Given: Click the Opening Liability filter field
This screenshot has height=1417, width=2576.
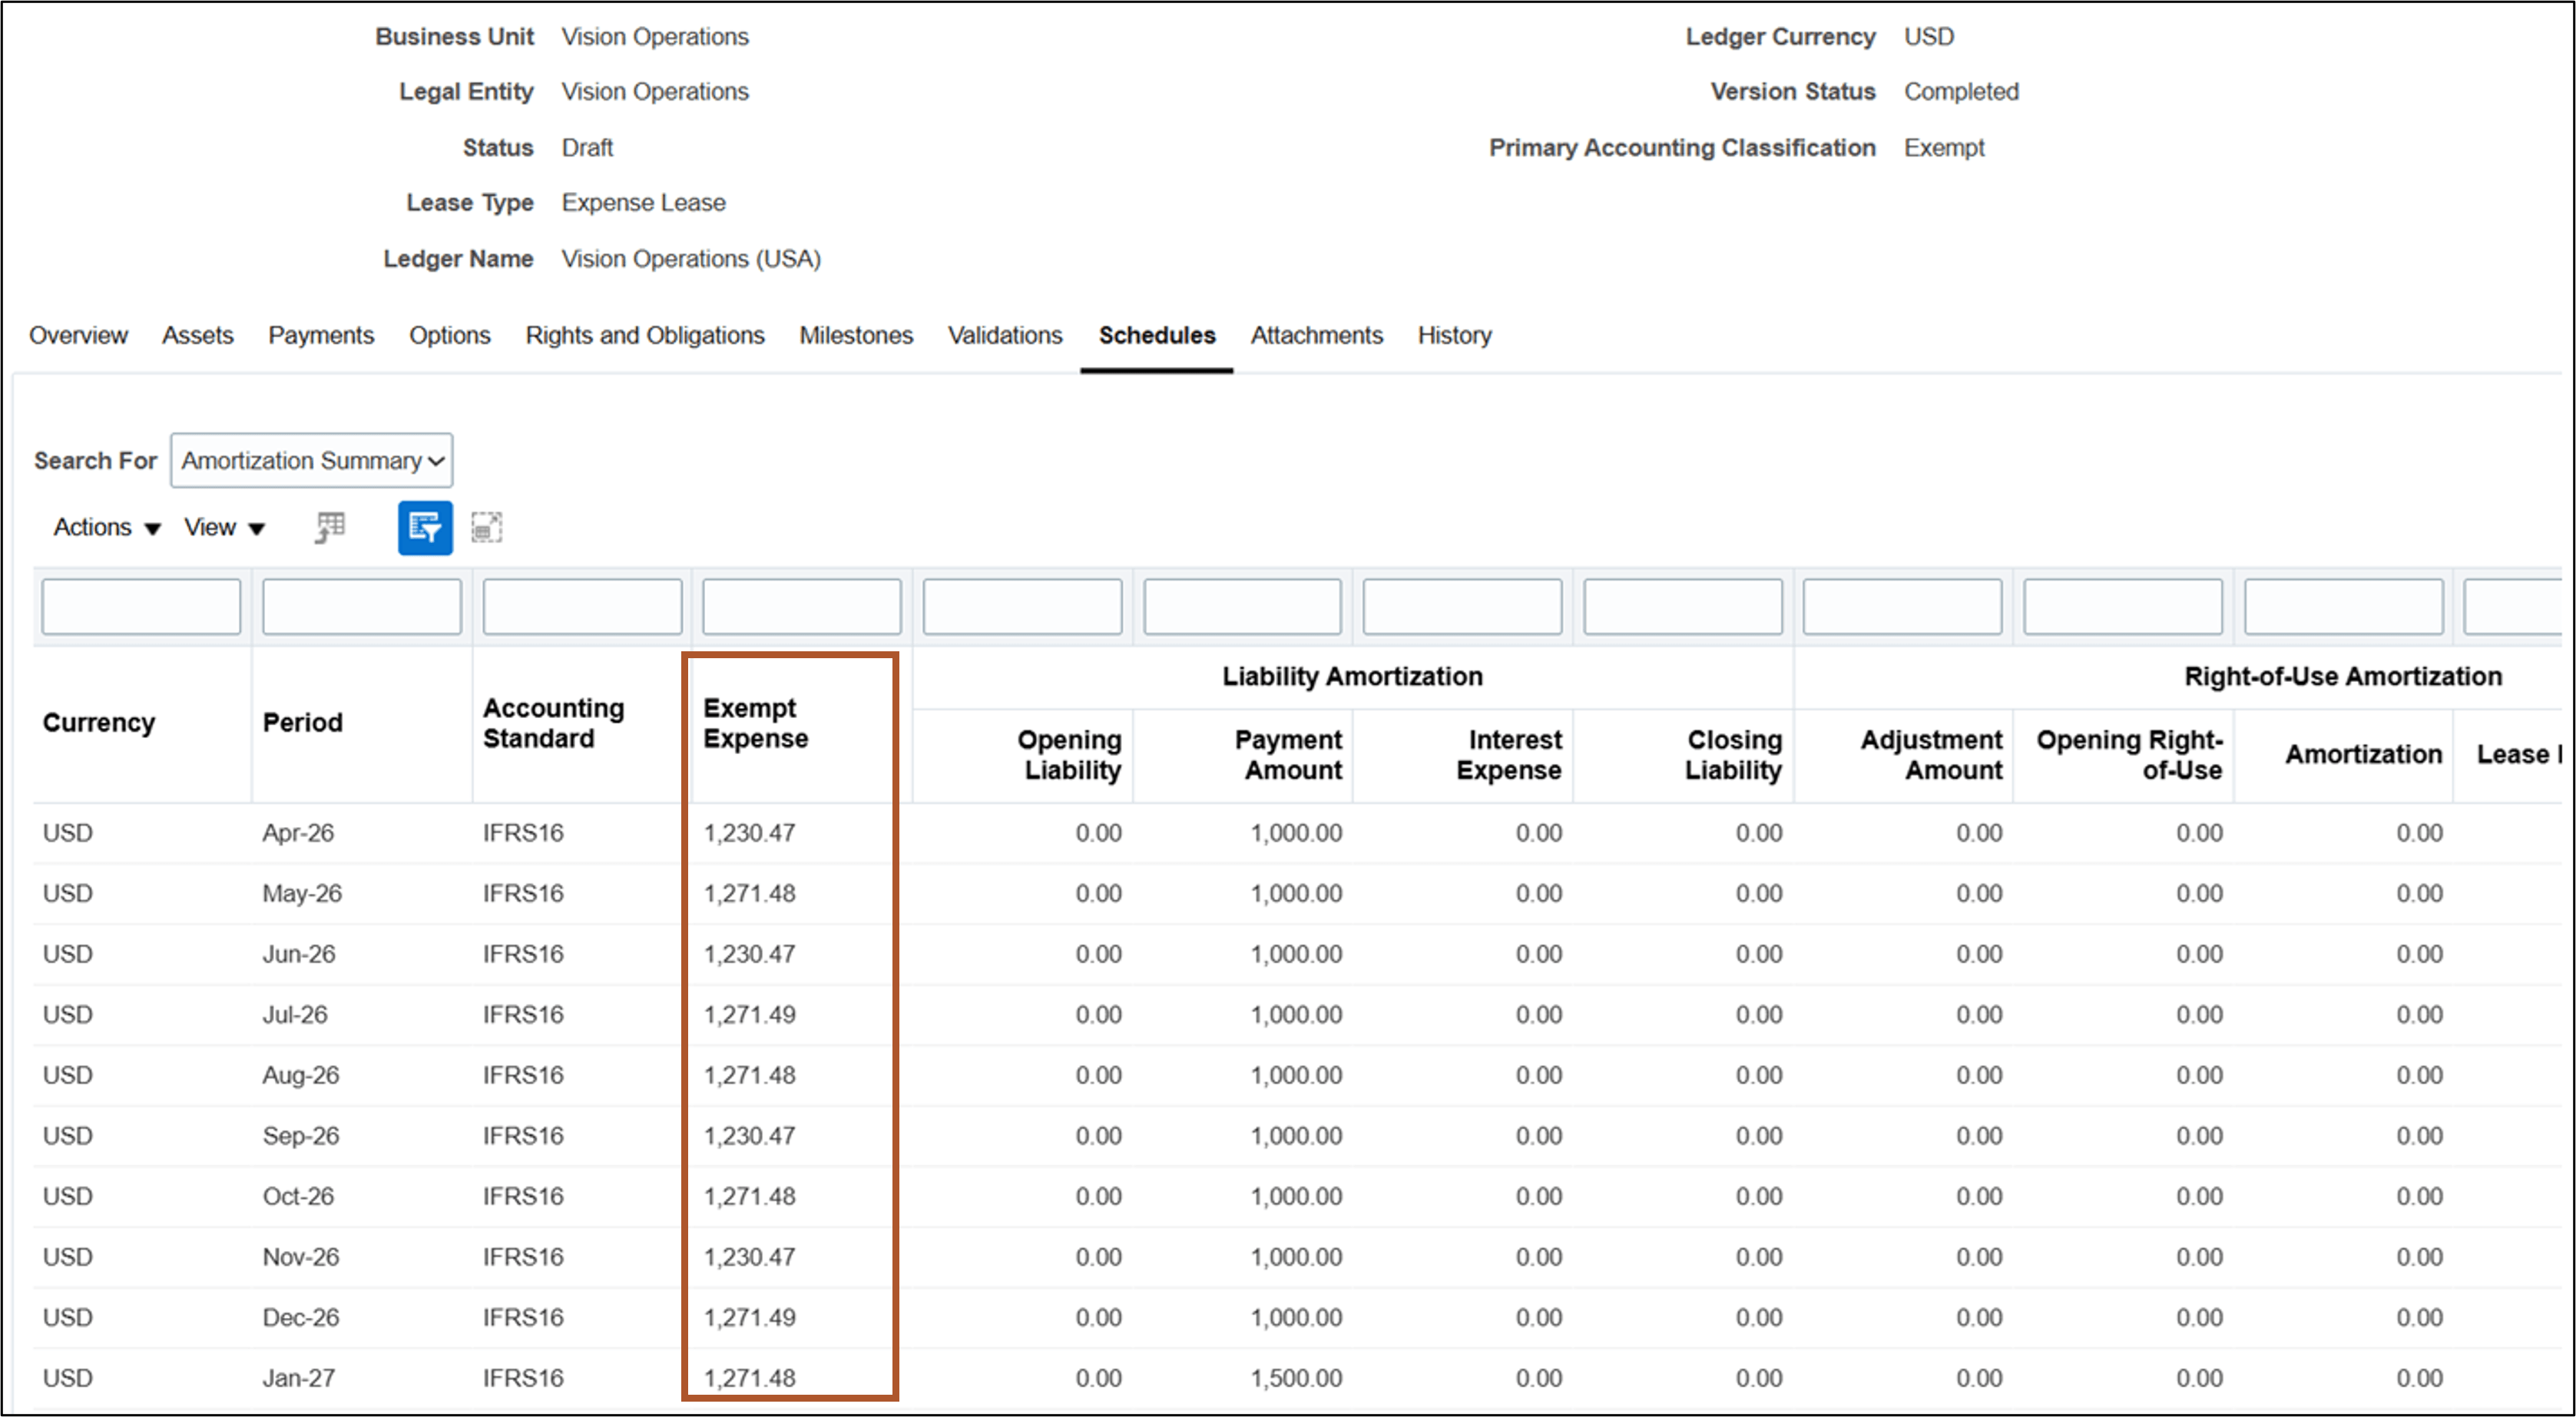Looking at the screenshot, I should click(x=1022, y=606).
